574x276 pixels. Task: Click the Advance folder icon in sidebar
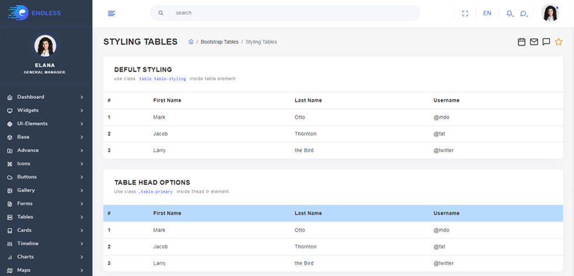[10, 151]
